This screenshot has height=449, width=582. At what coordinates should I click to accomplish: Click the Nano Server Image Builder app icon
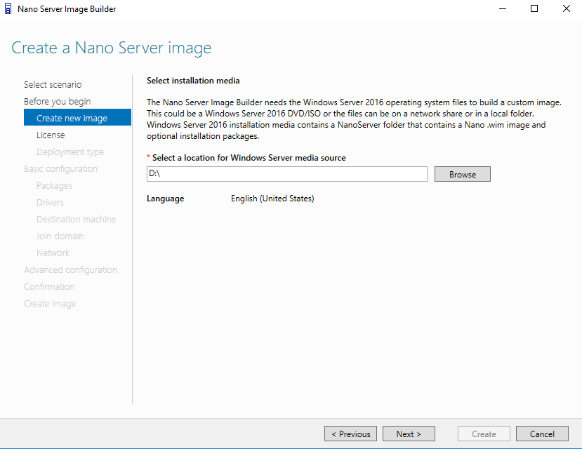tap(8, 9)
